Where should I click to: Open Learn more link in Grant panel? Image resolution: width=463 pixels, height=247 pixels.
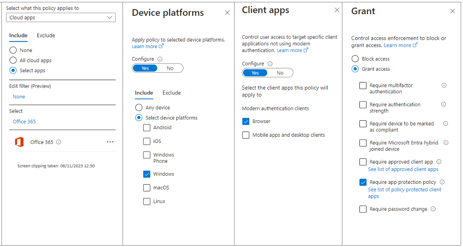401,45
